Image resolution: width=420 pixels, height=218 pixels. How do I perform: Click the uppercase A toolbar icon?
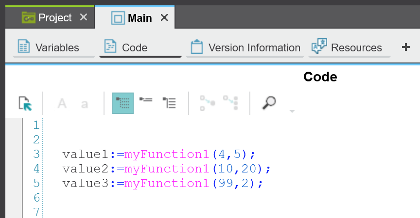coord(62,103)
